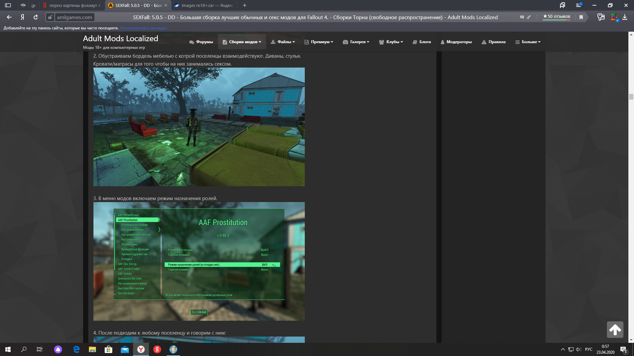Open File Explorer from the Windows taskbar

tap(92, 349)
